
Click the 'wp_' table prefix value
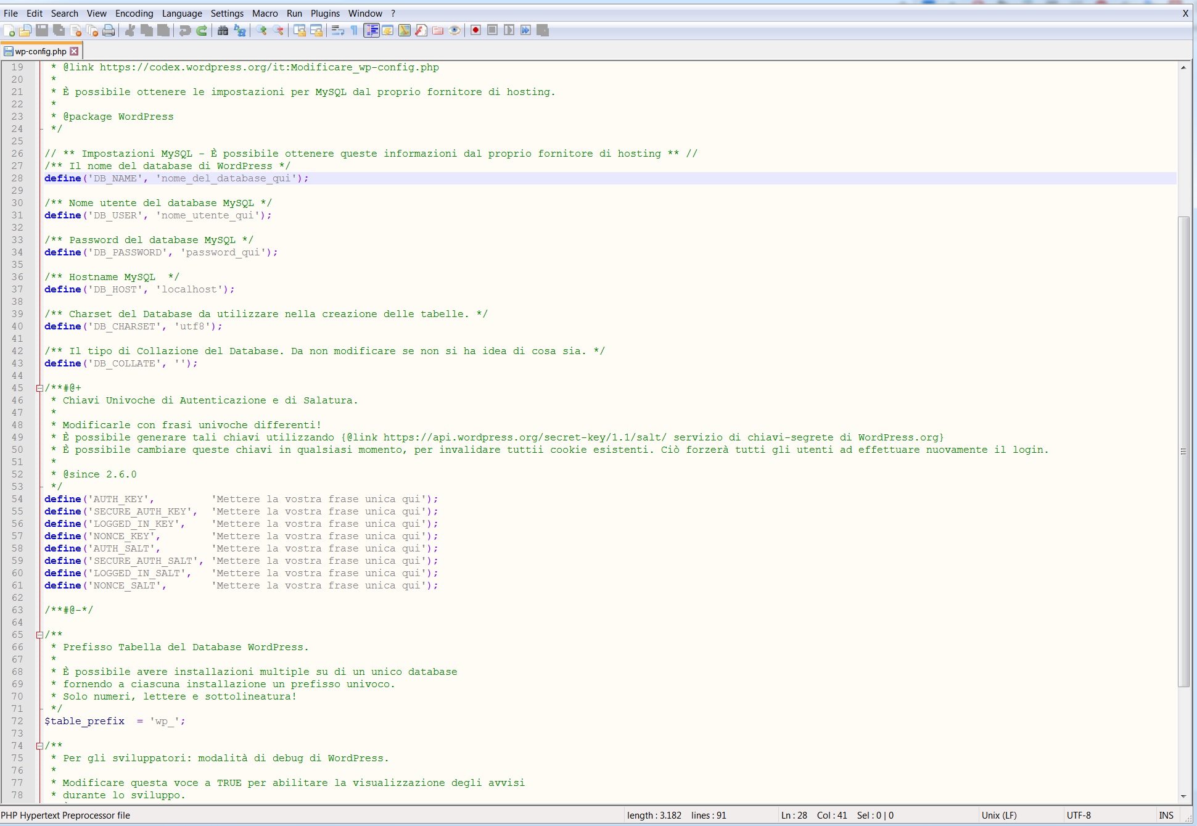pos(164,721)
